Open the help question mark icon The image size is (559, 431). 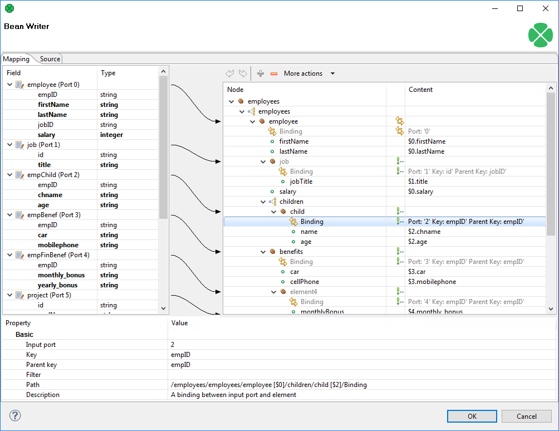pyautogui.click(x=15, y=415)
